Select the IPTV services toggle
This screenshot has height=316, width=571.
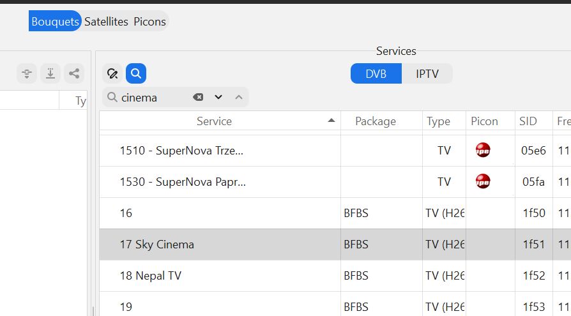pyautogui.click(x=427, y=73)
